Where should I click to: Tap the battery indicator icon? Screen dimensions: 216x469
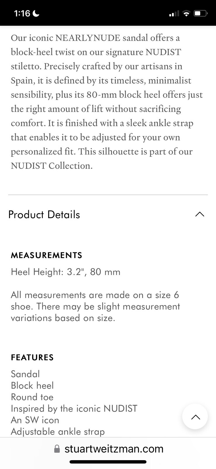(x=201, y=13)
